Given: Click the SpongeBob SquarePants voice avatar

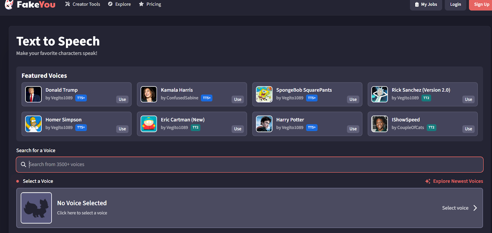Looking at the screenshot, I should 264,94.
